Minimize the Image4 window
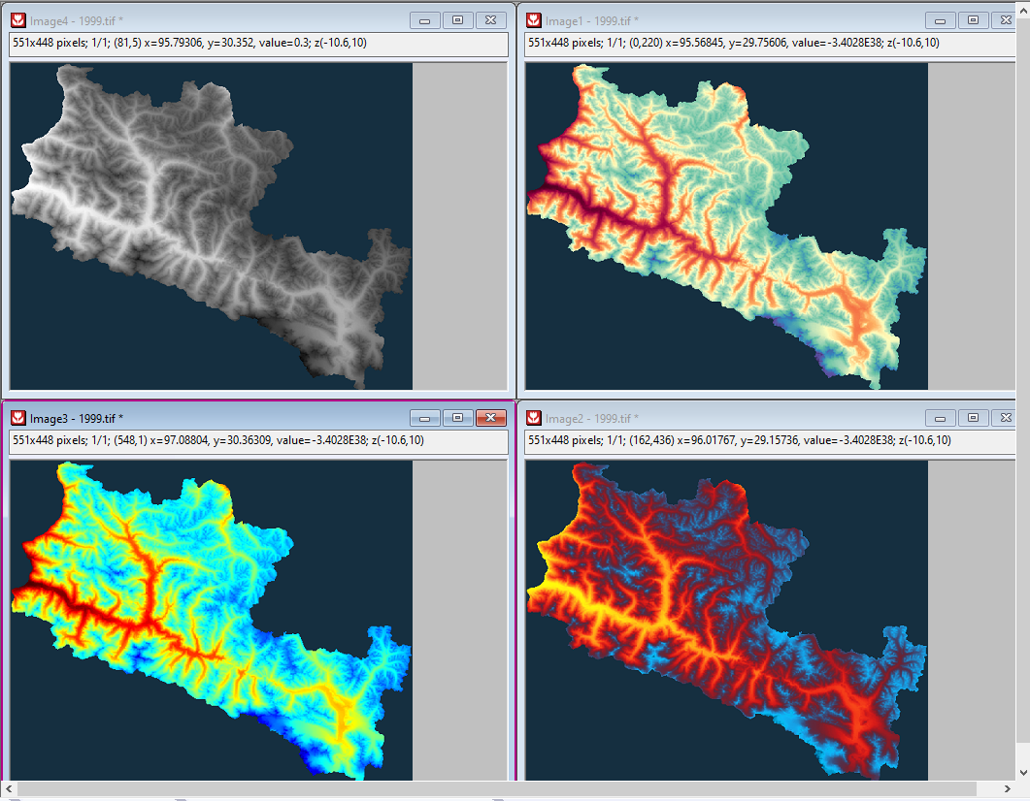 424,20
